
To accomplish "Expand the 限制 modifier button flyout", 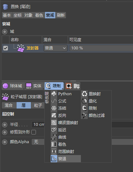I will (63, 89).
